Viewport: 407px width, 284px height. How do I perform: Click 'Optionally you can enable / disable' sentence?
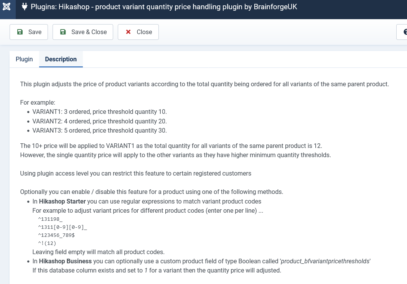[x=152, y=192]
